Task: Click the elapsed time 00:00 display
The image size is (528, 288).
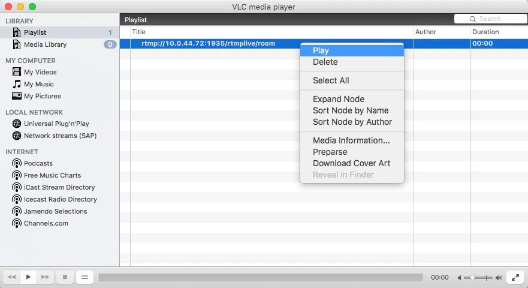Action: [x=440, y=278]
